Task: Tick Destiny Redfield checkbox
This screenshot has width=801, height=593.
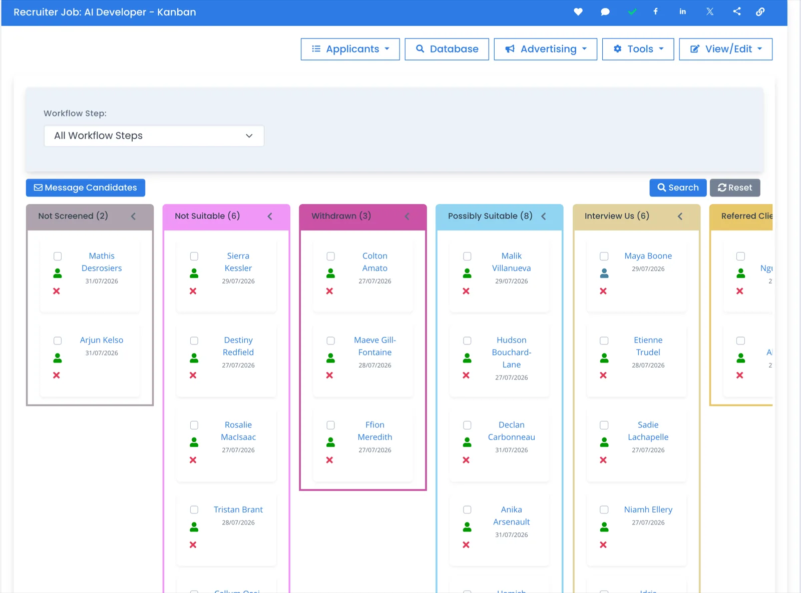Action: (194, 340)
